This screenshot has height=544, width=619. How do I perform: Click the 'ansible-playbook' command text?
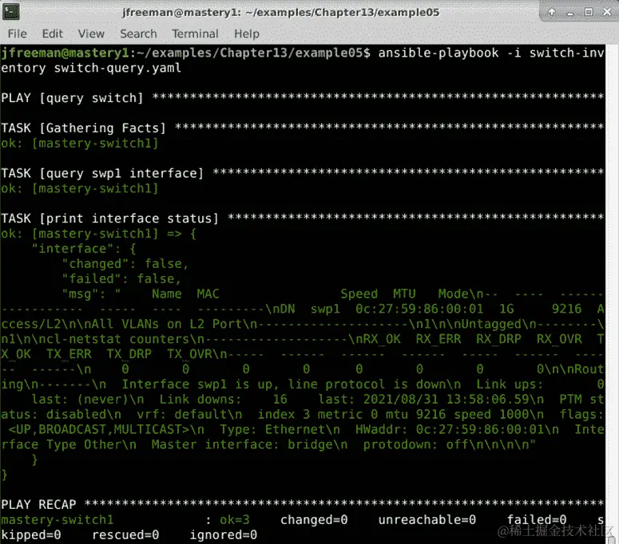point(438,53)
